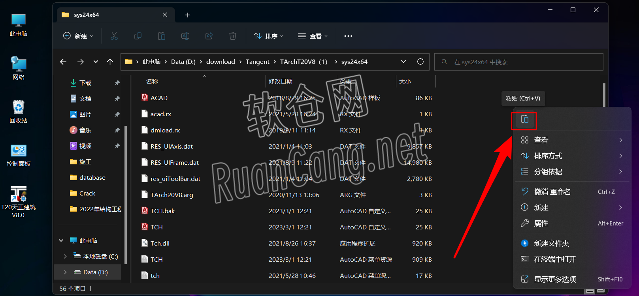Choose 撤消 重命名 from context menu

point(572,192)
